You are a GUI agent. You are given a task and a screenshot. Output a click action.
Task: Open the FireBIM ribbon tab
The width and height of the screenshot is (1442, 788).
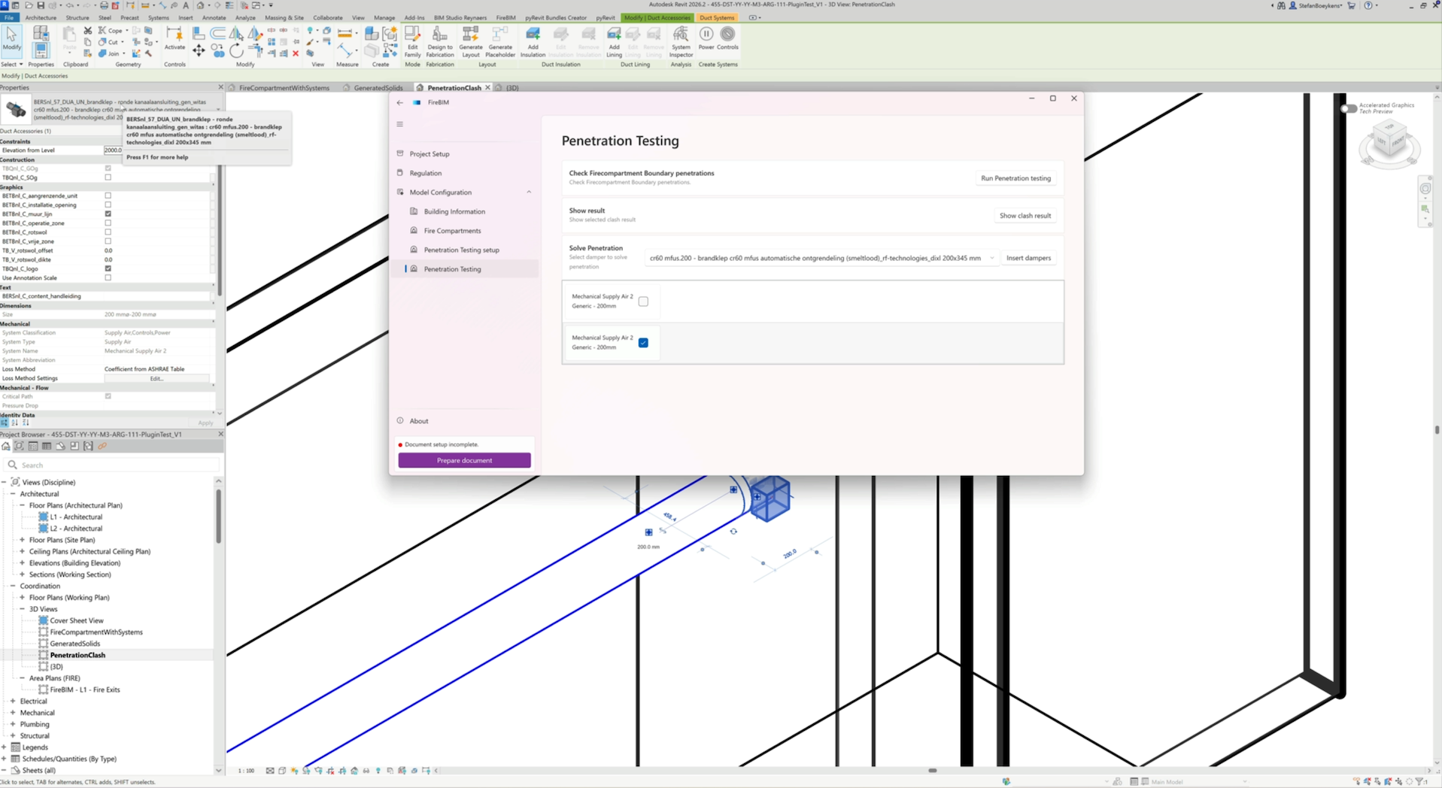pyautogui.click(x=505, y=17)
